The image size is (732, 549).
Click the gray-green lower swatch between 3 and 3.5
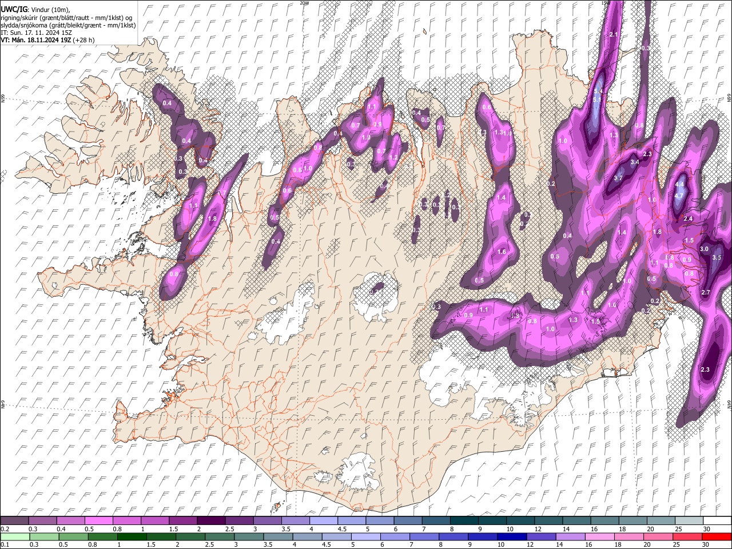tap(249, 536)
